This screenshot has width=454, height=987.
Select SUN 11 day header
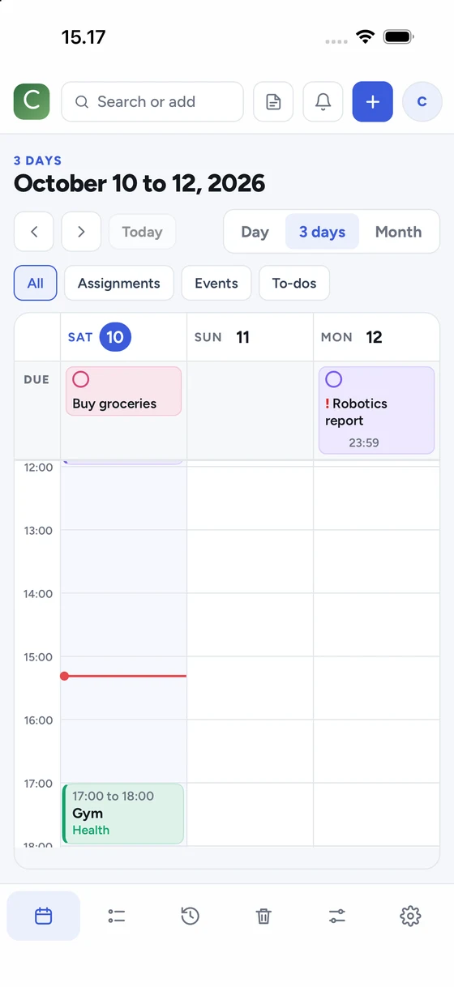point(250,337)
